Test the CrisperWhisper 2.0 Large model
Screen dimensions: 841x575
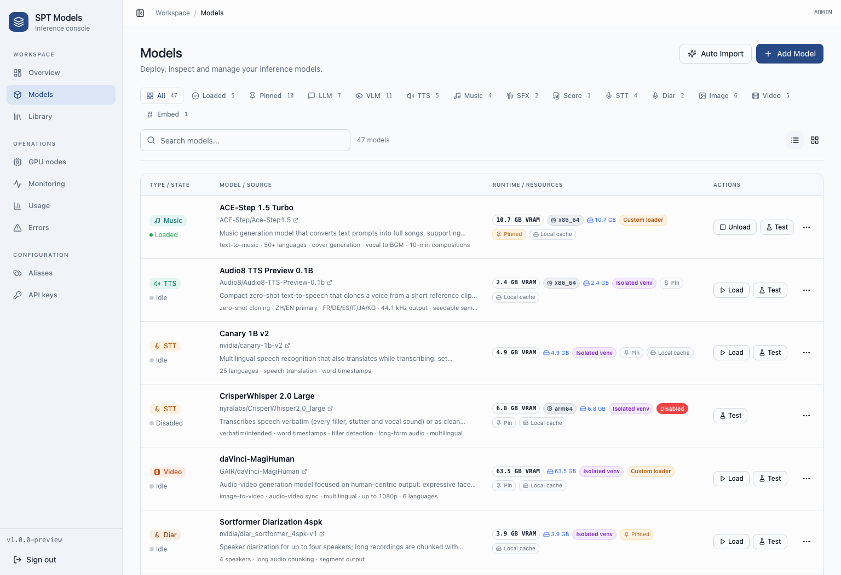pos(730,416)
